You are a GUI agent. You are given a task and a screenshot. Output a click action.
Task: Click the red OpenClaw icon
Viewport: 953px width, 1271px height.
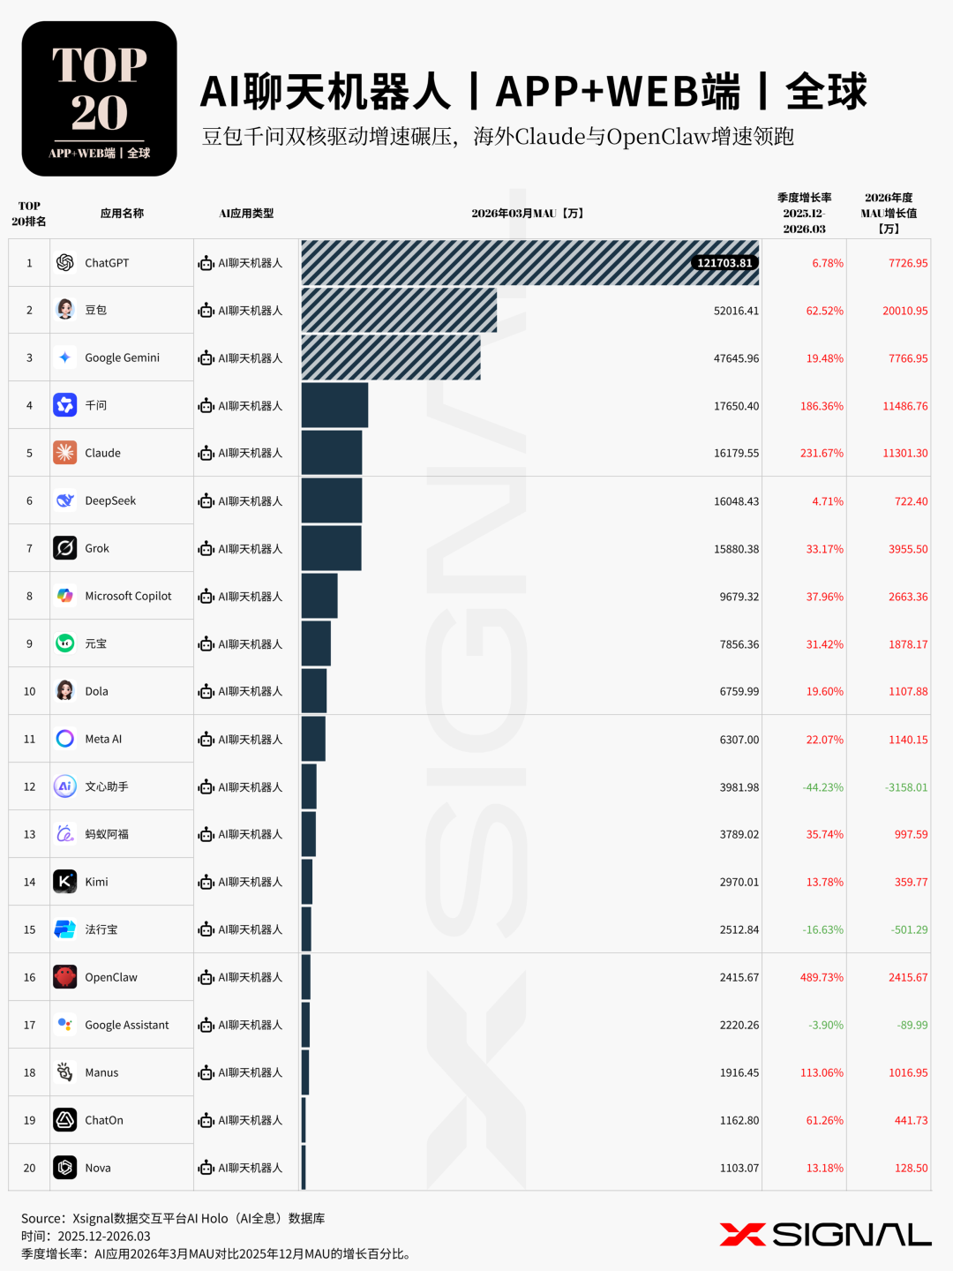coord(64,977)
